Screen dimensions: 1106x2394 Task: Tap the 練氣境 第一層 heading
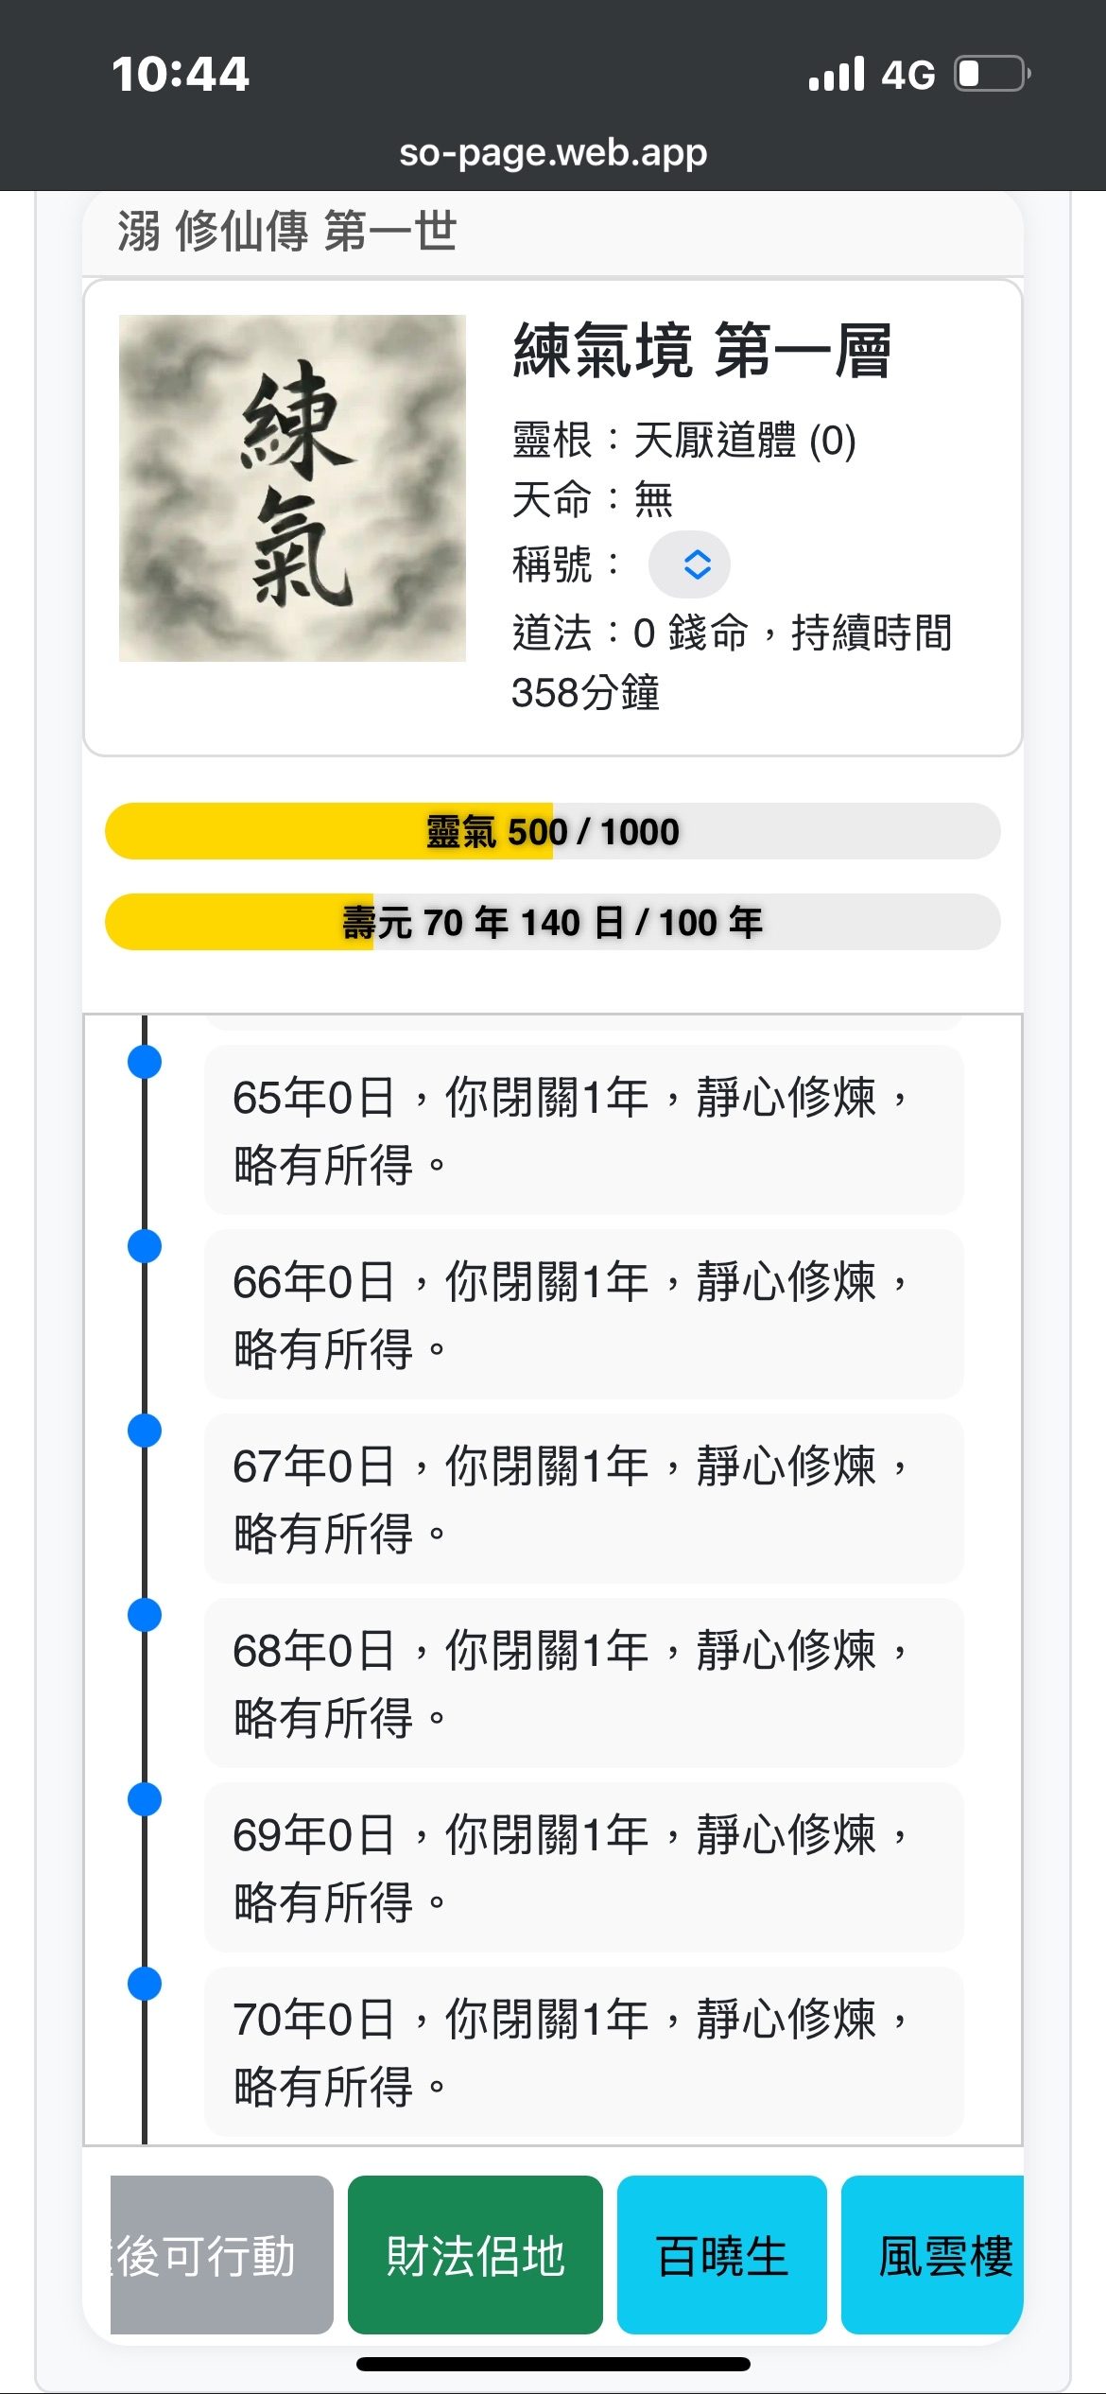click(x=701, y=351)
